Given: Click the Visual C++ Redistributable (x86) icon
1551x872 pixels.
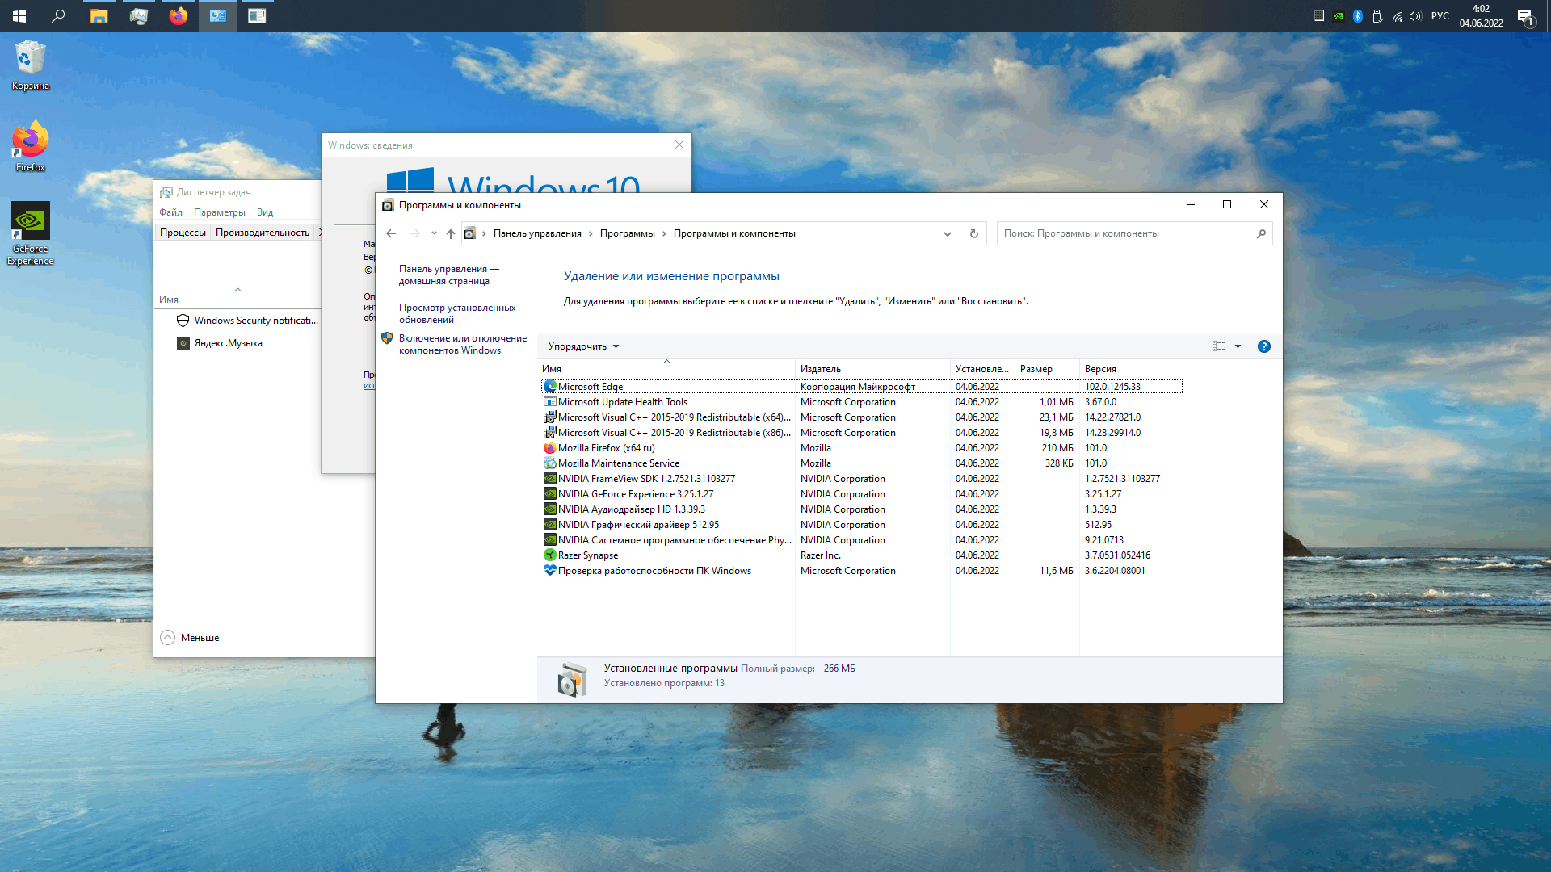Looking at the screenshot, I should pos(550,433).
